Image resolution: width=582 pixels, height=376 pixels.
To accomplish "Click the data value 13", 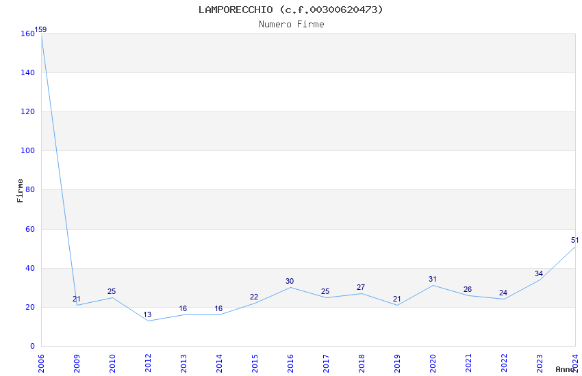I will tap(147, 315).
